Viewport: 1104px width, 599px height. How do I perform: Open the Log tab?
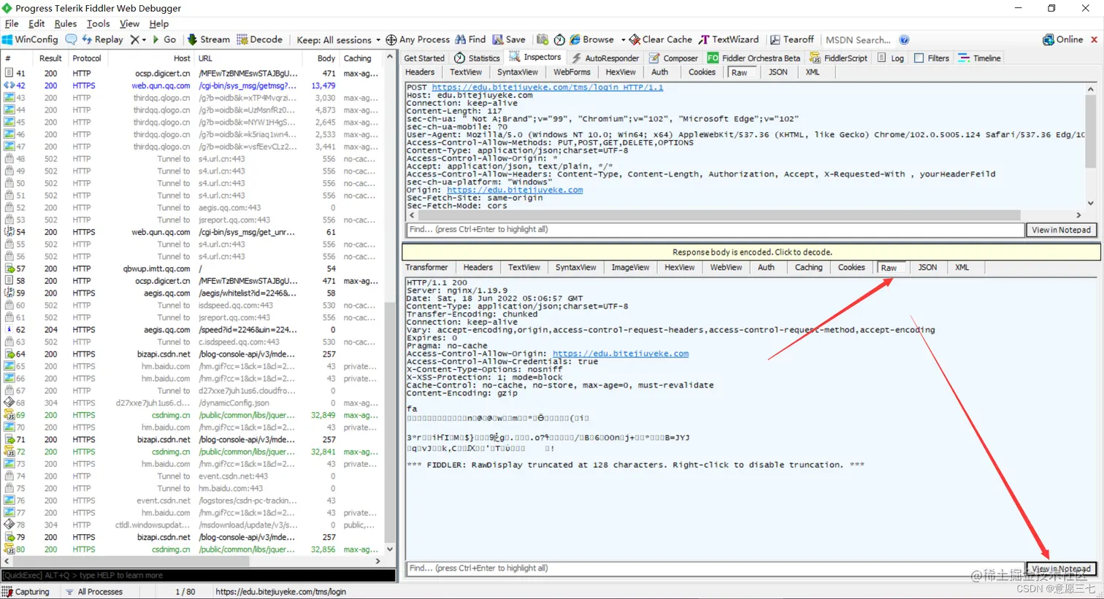[890, 58]
